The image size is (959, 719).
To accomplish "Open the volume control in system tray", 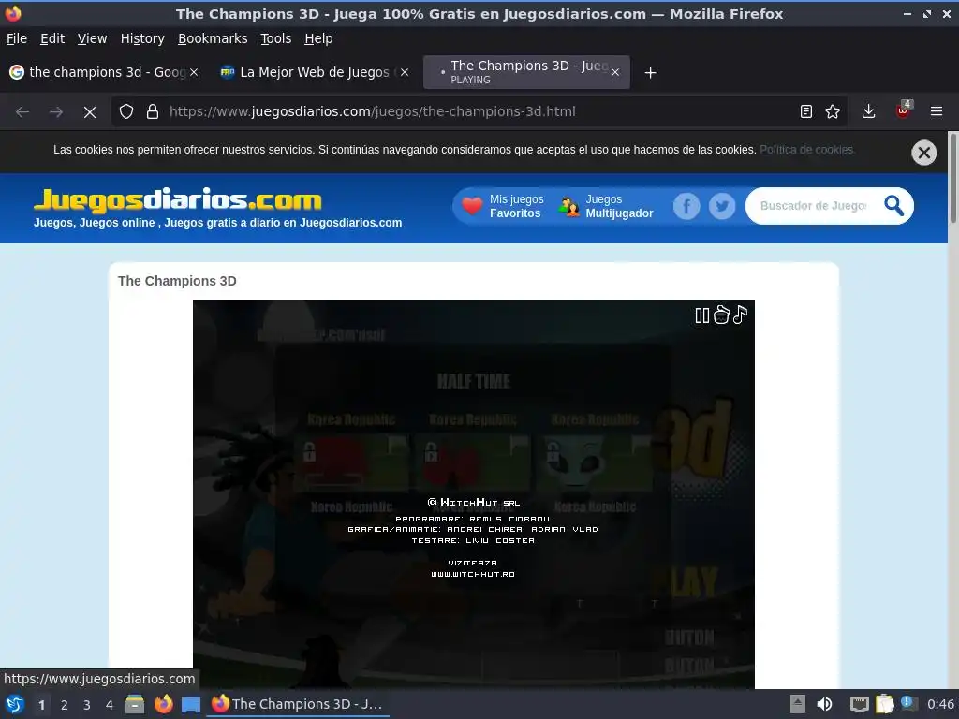I will point(824,704).
